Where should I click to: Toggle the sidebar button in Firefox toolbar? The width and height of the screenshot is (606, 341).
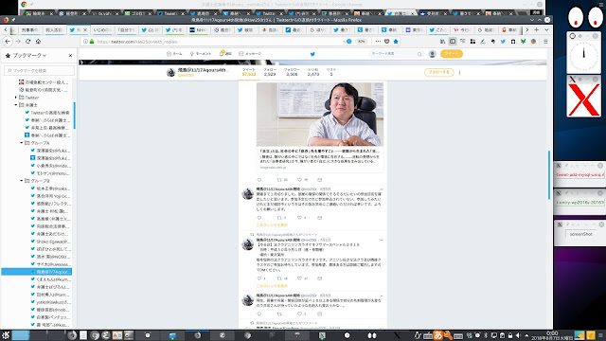point(453,42)
